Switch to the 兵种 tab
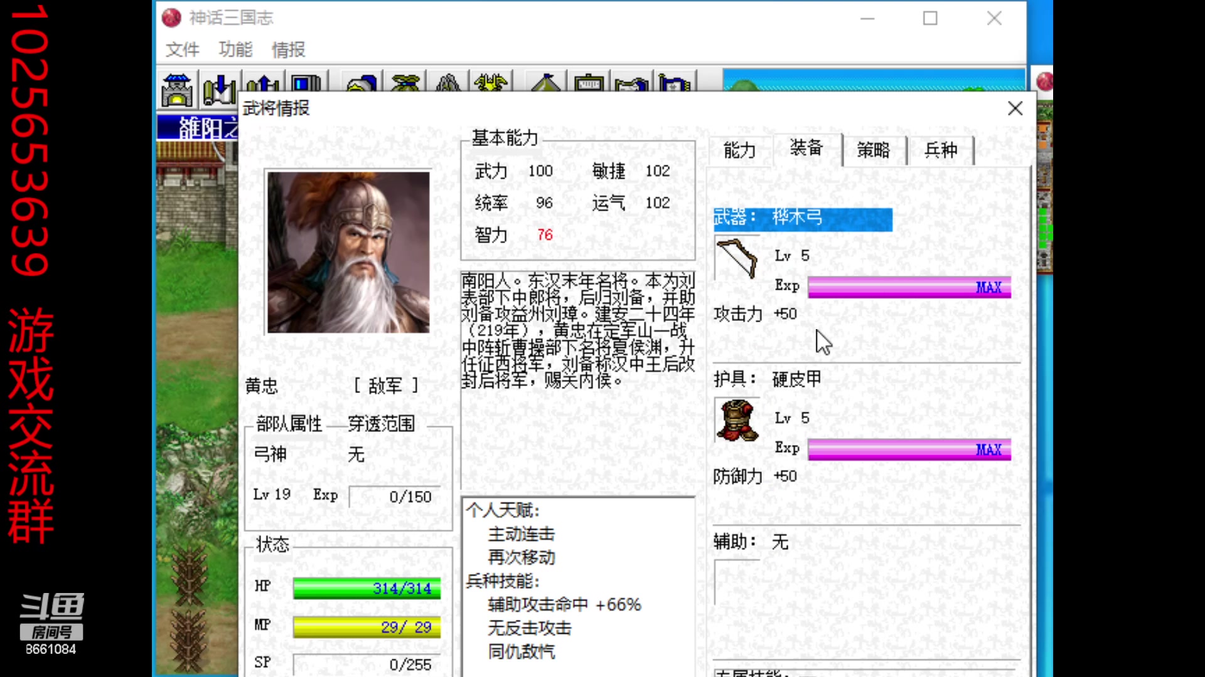Viewport: 1205px width, 677px height. [x=941, y=150]
